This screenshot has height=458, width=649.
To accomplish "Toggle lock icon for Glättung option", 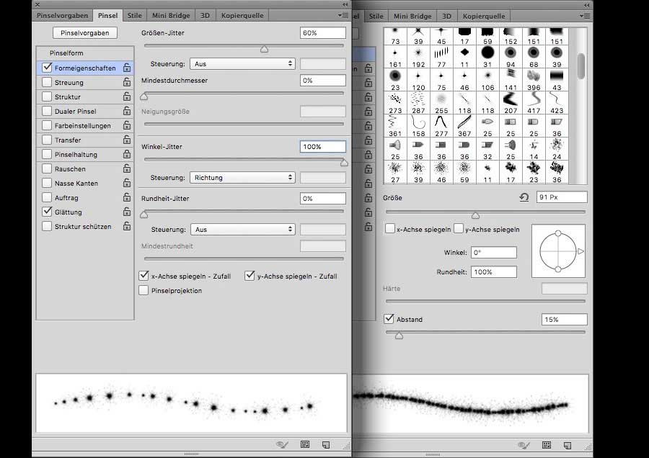I will (127, 212).
